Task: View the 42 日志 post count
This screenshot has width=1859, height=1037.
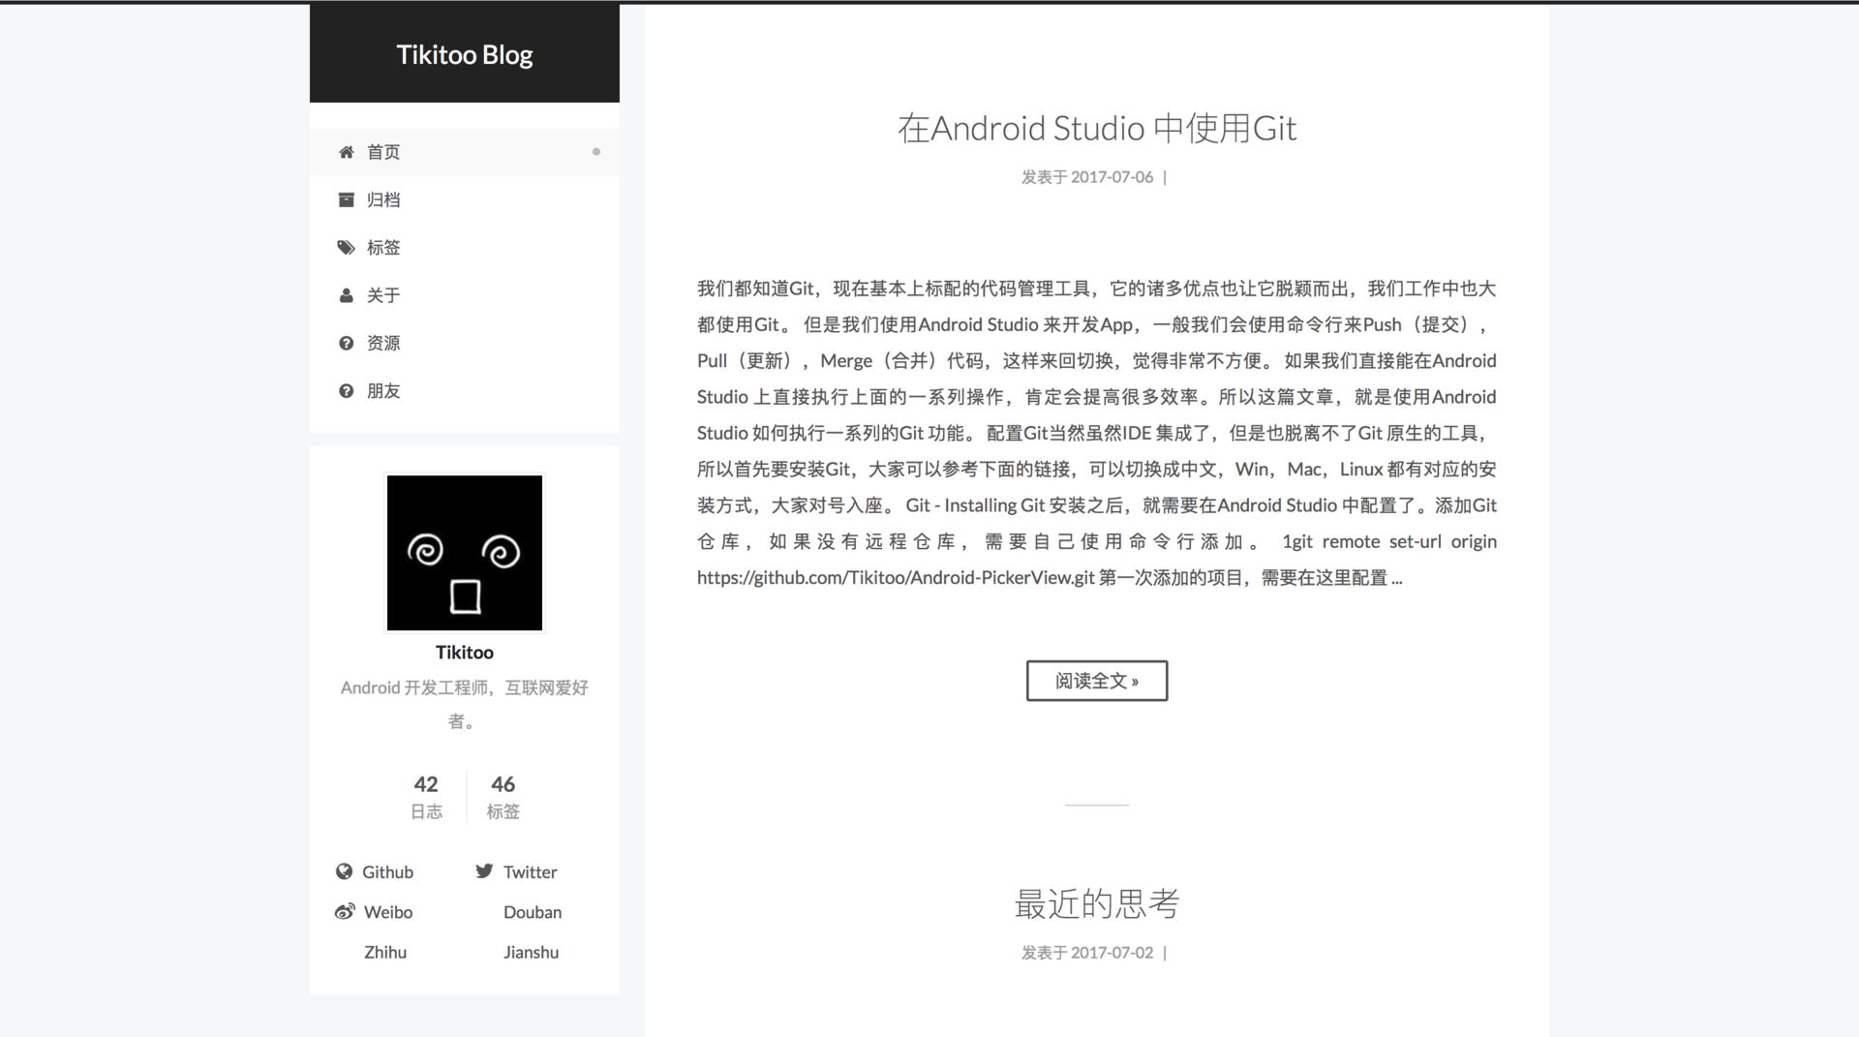Action: [426, 796]
